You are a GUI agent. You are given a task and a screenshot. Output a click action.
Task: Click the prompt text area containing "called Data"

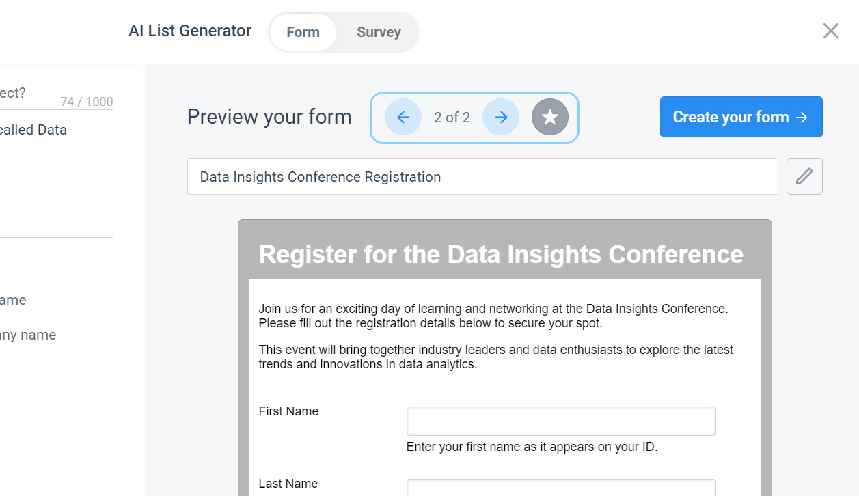click(x=56, y=174)
